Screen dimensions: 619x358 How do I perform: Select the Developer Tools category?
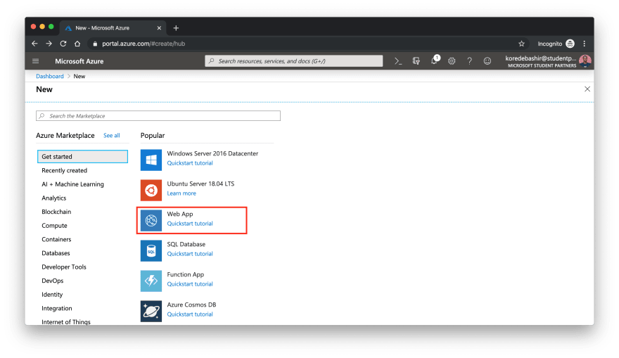tap(64, 267)
